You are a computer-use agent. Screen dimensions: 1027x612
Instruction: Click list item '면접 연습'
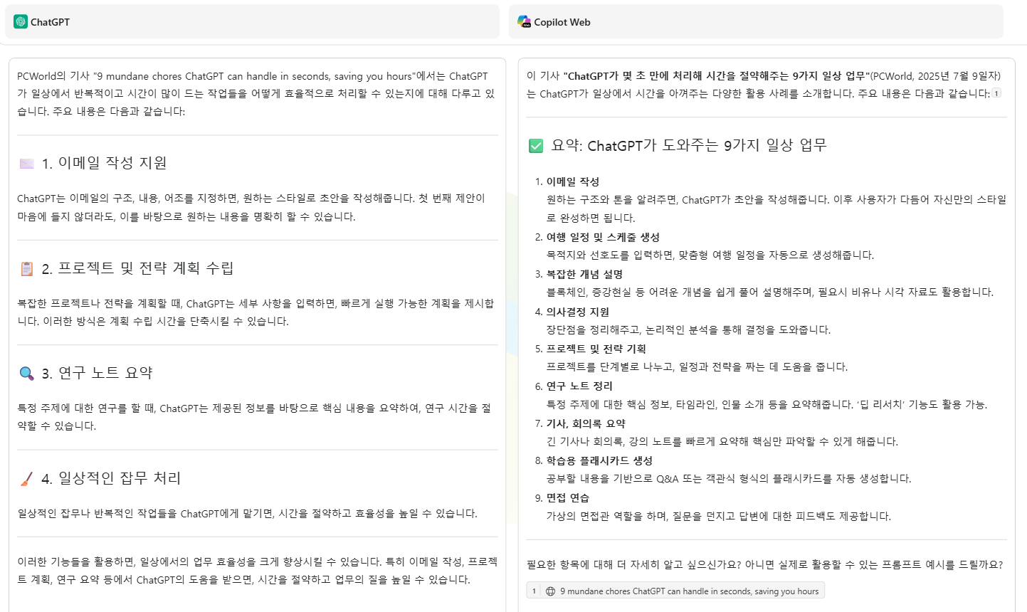pos(567,497)
